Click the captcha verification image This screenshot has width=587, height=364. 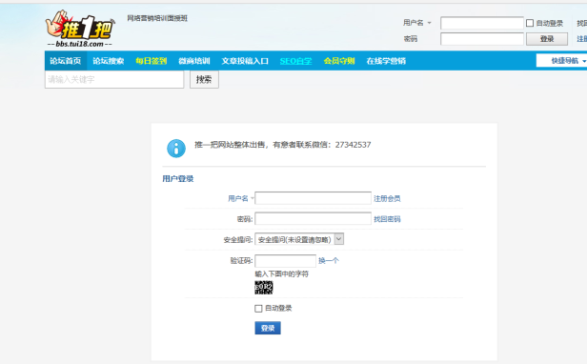[x=264, y=288]
